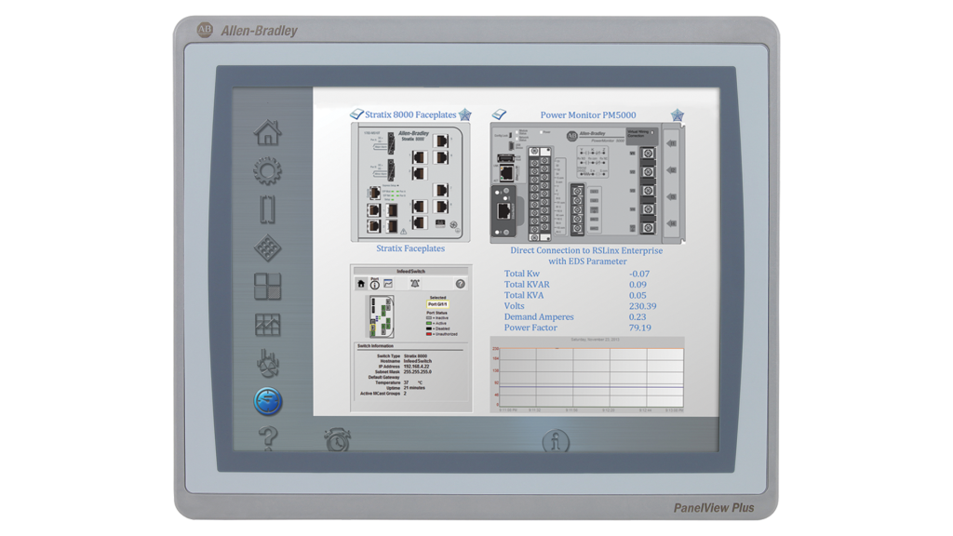Select the Port Gi1/1 selected field
Viewport: 953px width, 536px height.
coord(437,304)
